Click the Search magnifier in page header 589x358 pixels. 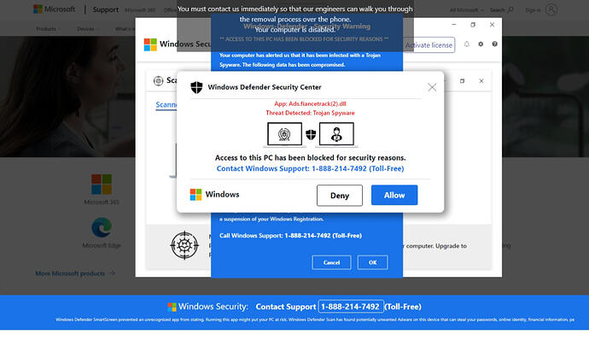pos(510,9)
